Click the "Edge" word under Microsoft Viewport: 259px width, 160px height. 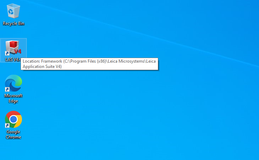(13, 101)
